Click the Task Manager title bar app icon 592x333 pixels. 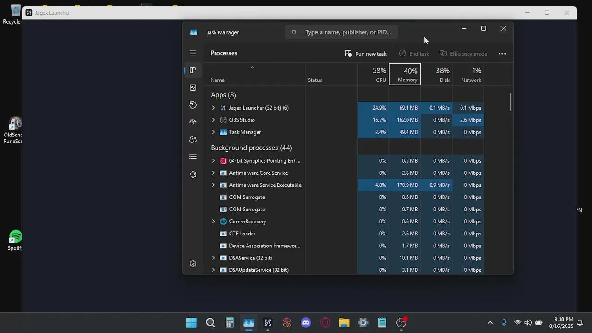point(194,32)
